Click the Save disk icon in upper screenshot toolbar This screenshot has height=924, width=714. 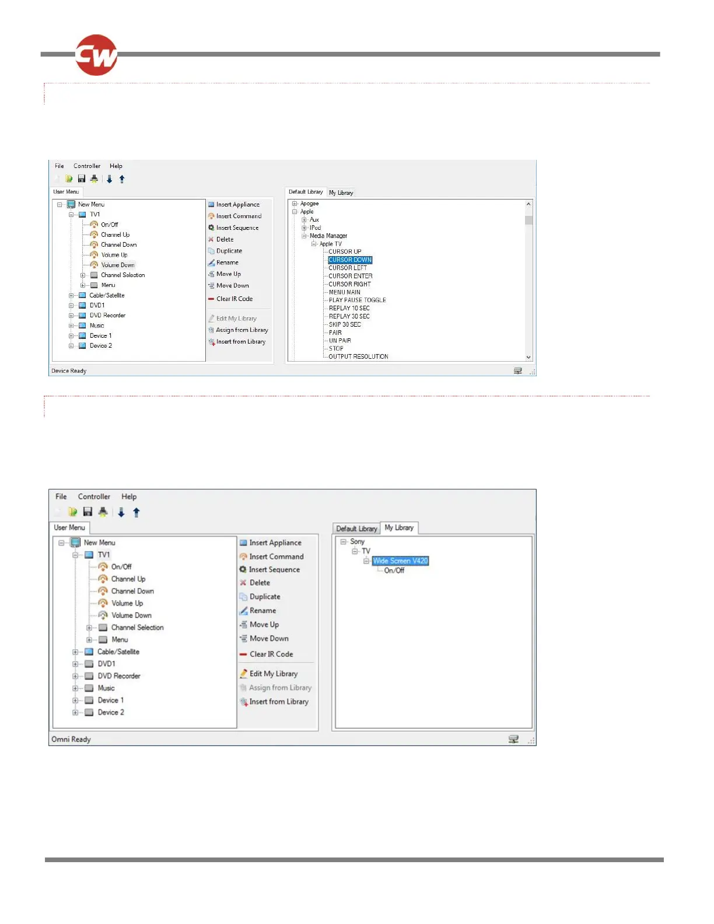(x=82, y=179)
